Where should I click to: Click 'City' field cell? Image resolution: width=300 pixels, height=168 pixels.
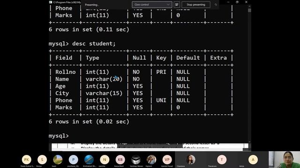tap(62, 93)
